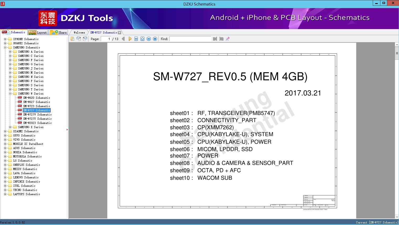Click the fit width icon
This screenshot has height=225, width=399.
[x=136, y=39]
